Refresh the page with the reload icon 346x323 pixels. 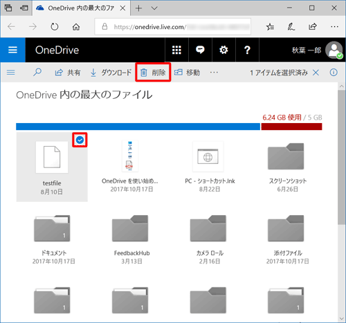tap(55, 27)
